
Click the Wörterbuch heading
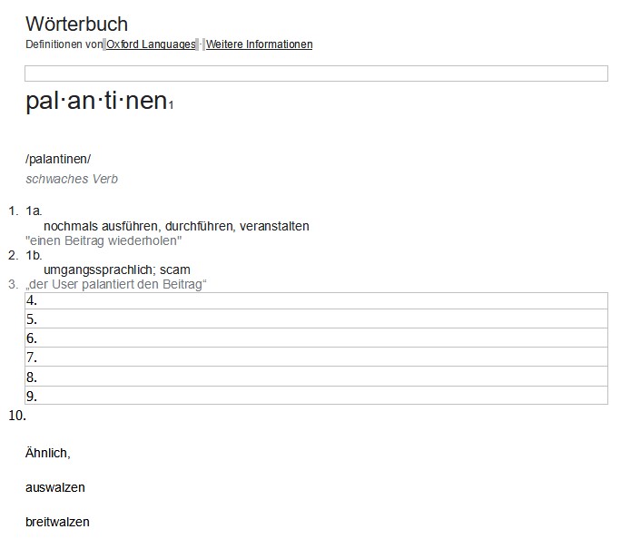76,24
